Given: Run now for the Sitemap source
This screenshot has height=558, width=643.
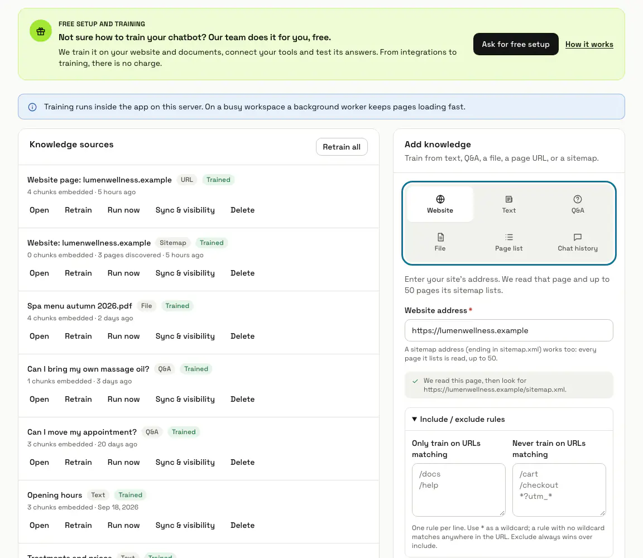Looking at the screenshot, I should click(x=123, y=273).
